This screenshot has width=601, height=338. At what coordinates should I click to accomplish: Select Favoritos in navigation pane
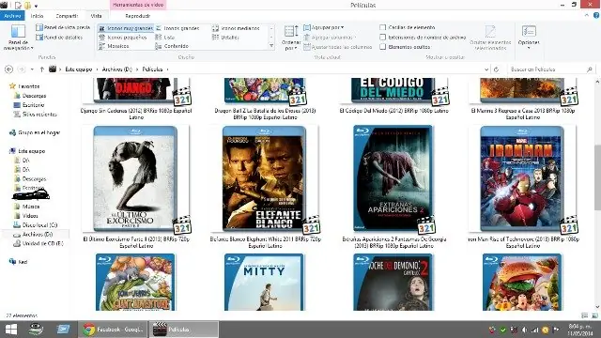pyautogui.click(x=29, y=86)
